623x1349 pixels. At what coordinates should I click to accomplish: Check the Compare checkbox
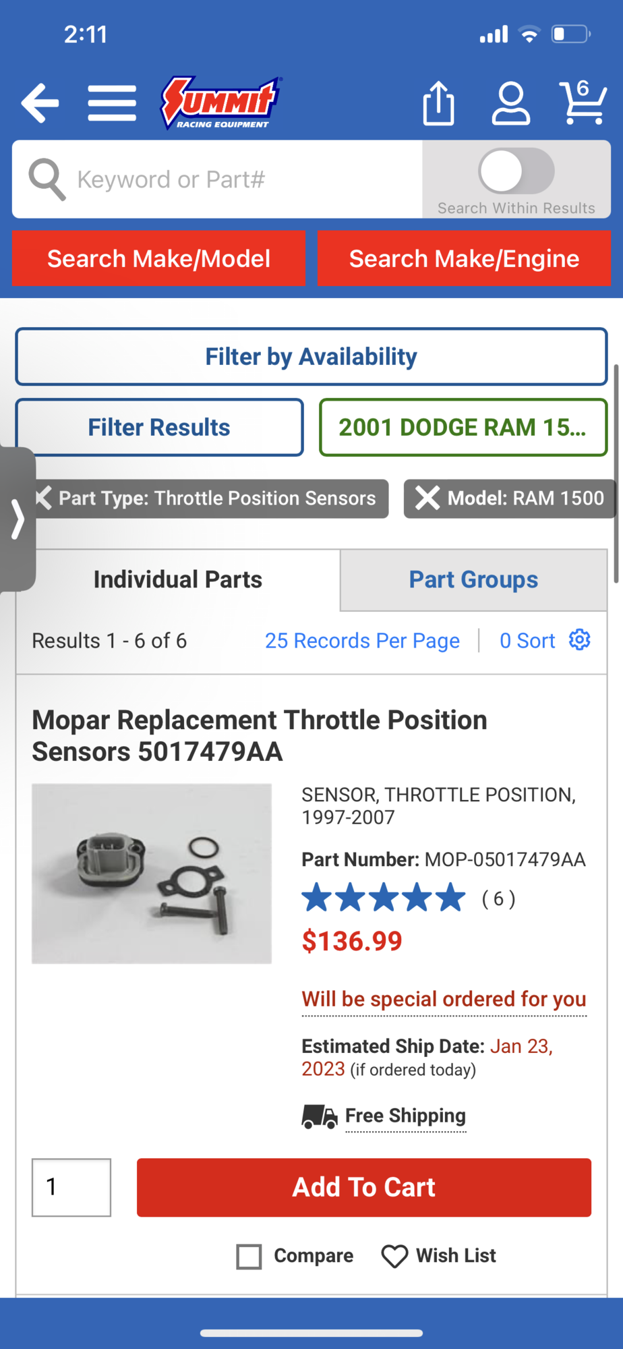[249, 1256]
